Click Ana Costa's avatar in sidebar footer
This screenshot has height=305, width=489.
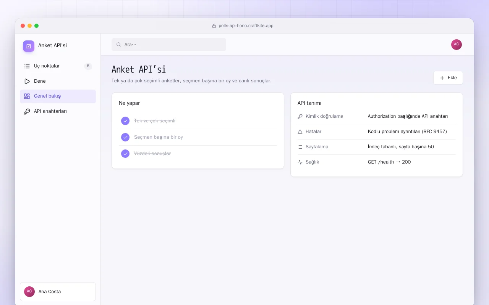point(29,292)
